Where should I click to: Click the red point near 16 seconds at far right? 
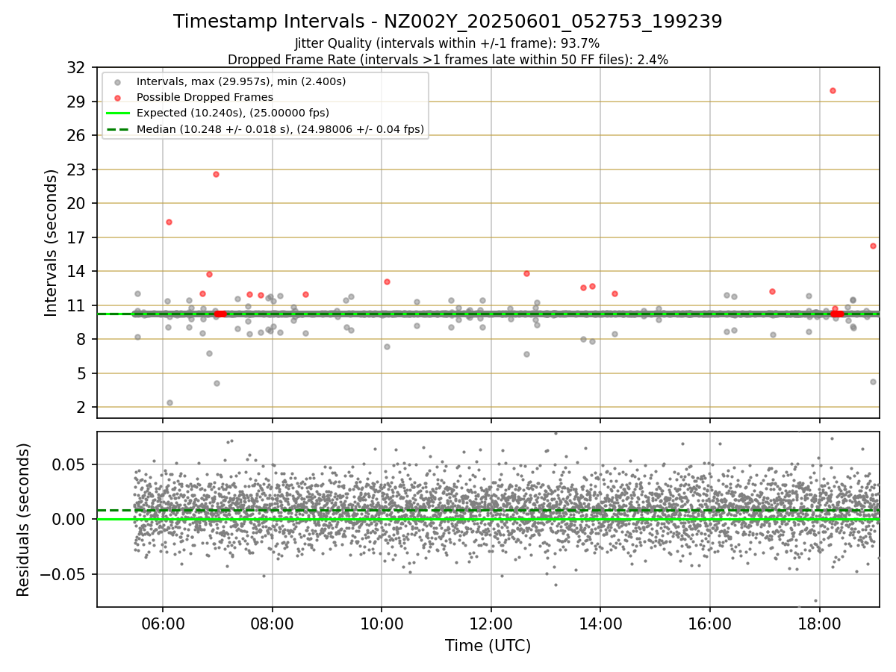tap(873, 246)
